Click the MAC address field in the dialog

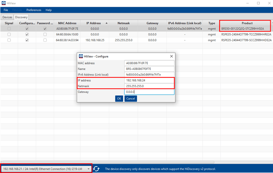(149, 63)
